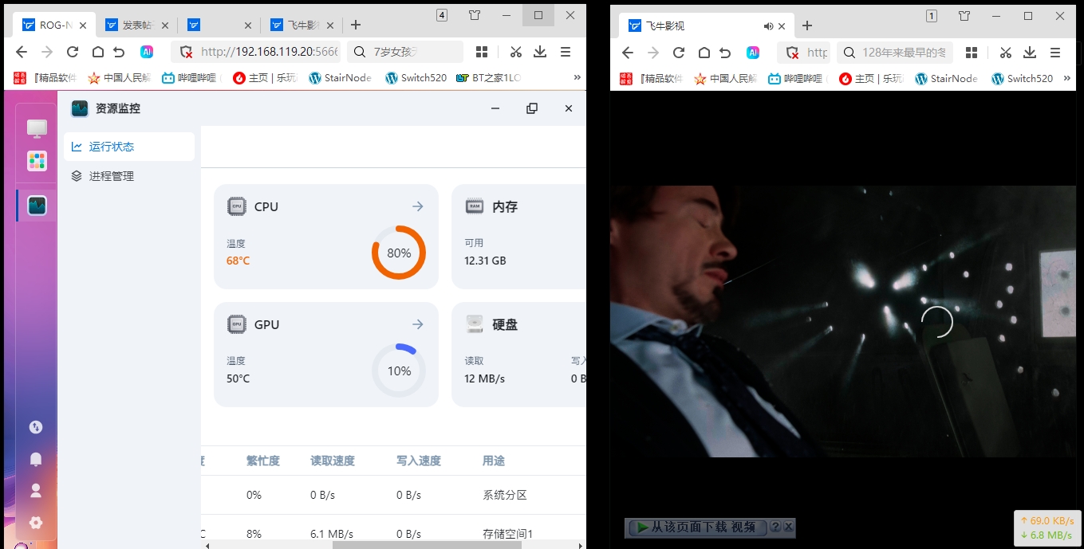Click the scissors screenshot tool in the left browser
Image resolution: width=1084 pixels, height=549 pixels.
click(516, 52)
